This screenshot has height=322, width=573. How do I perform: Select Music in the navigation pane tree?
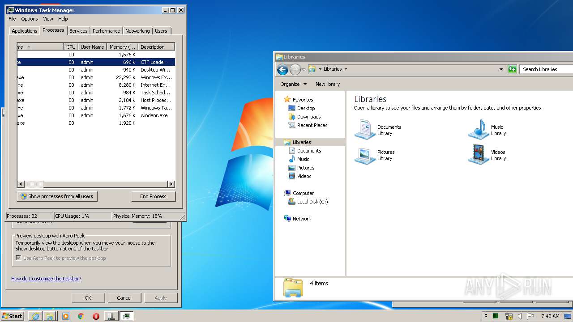point(303,159)
